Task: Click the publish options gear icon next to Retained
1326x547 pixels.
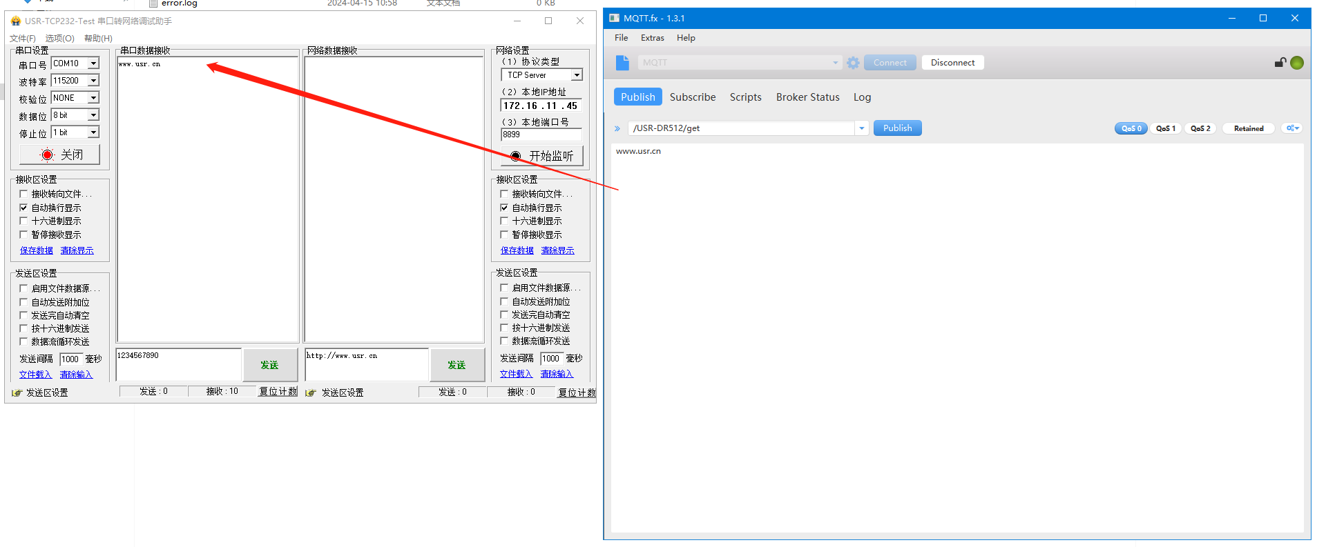Action: pyautogui.click(x=1291, y=128)
